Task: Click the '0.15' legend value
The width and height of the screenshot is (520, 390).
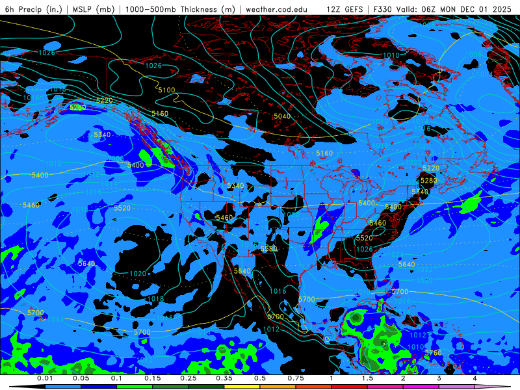Action: [153, 378]
